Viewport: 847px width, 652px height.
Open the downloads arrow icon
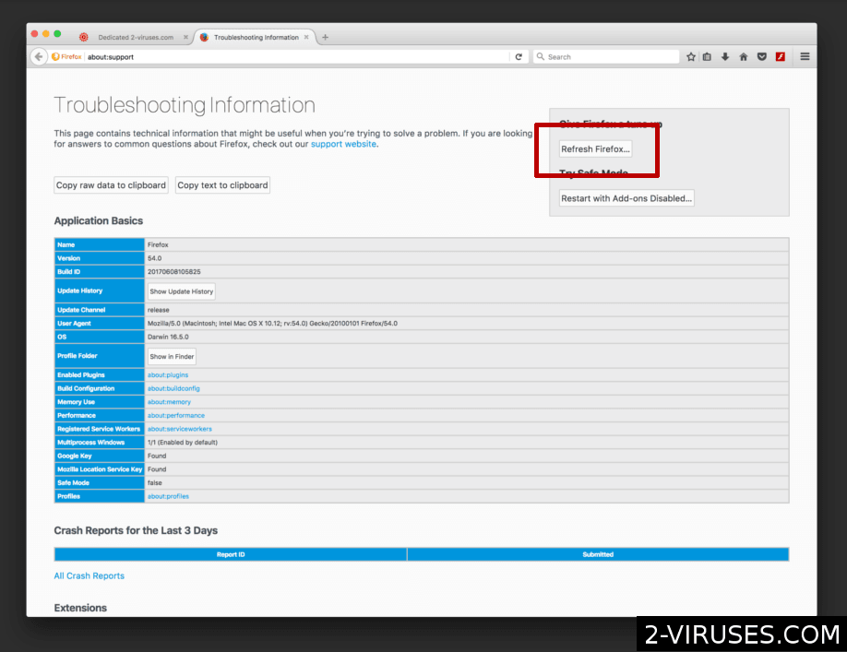725,56
